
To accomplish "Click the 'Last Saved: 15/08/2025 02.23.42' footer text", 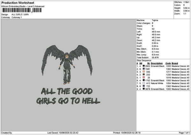I will pyautogui.click(x=63, y=133).
